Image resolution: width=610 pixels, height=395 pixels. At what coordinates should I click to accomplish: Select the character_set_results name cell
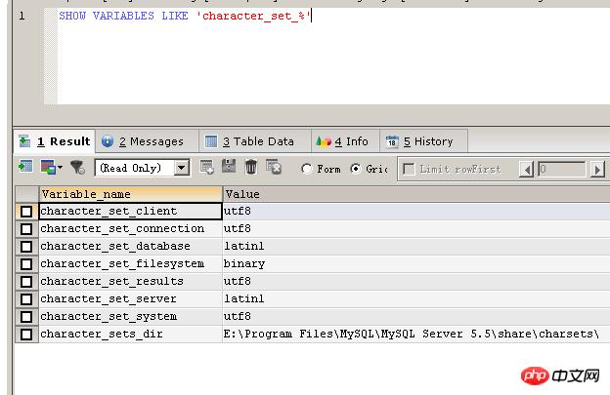131,281
